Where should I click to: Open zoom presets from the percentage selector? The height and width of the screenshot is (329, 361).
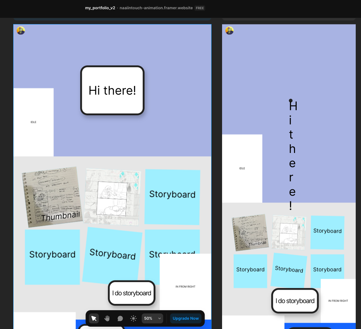pos(152,318)
